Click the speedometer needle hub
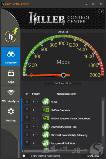 63,75
